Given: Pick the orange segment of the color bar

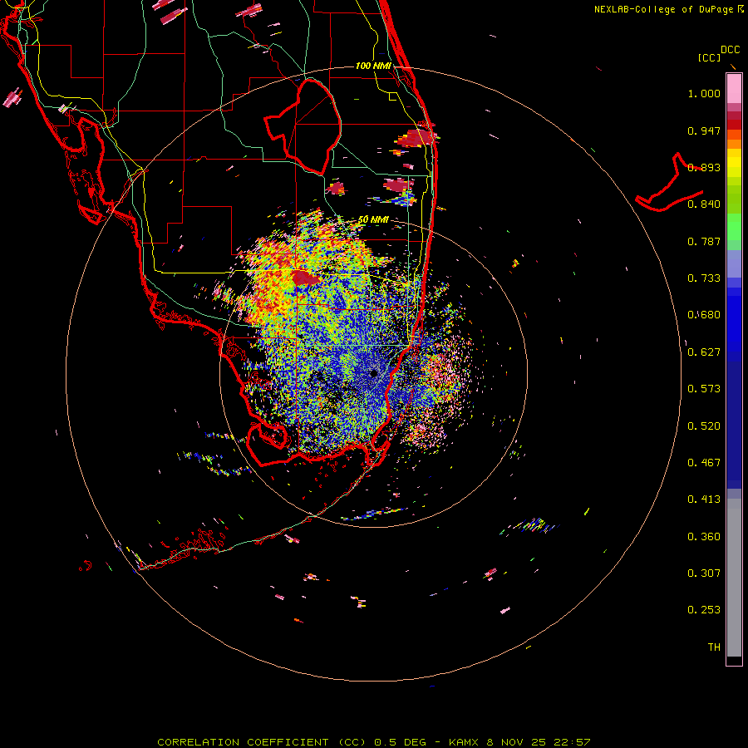Looking at the screenshot, I should (734, 144).
